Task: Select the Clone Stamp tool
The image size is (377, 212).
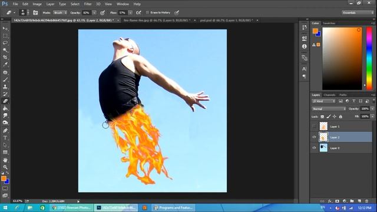Action: point(5,87)
